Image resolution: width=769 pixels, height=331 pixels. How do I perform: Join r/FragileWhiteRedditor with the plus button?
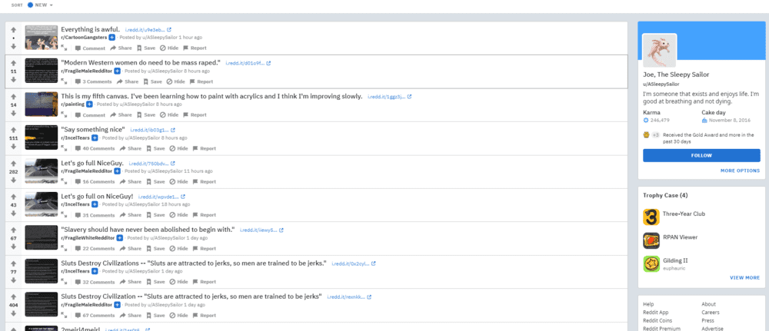pyautogui.click(x=119, y=238)
